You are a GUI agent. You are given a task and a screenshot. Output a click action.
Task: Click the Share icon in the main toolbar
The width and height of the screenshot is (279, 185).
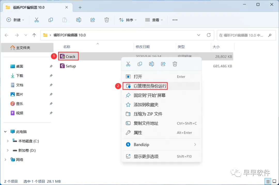93,20
